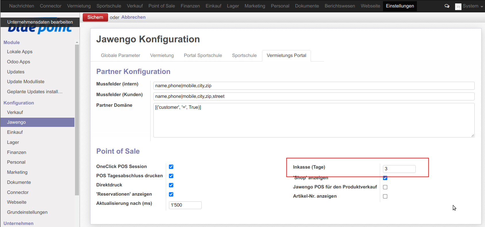This screenshot has height=227, width=485.
Task: Click the Mussfelder (Kunden) input field
Action: 314,96
